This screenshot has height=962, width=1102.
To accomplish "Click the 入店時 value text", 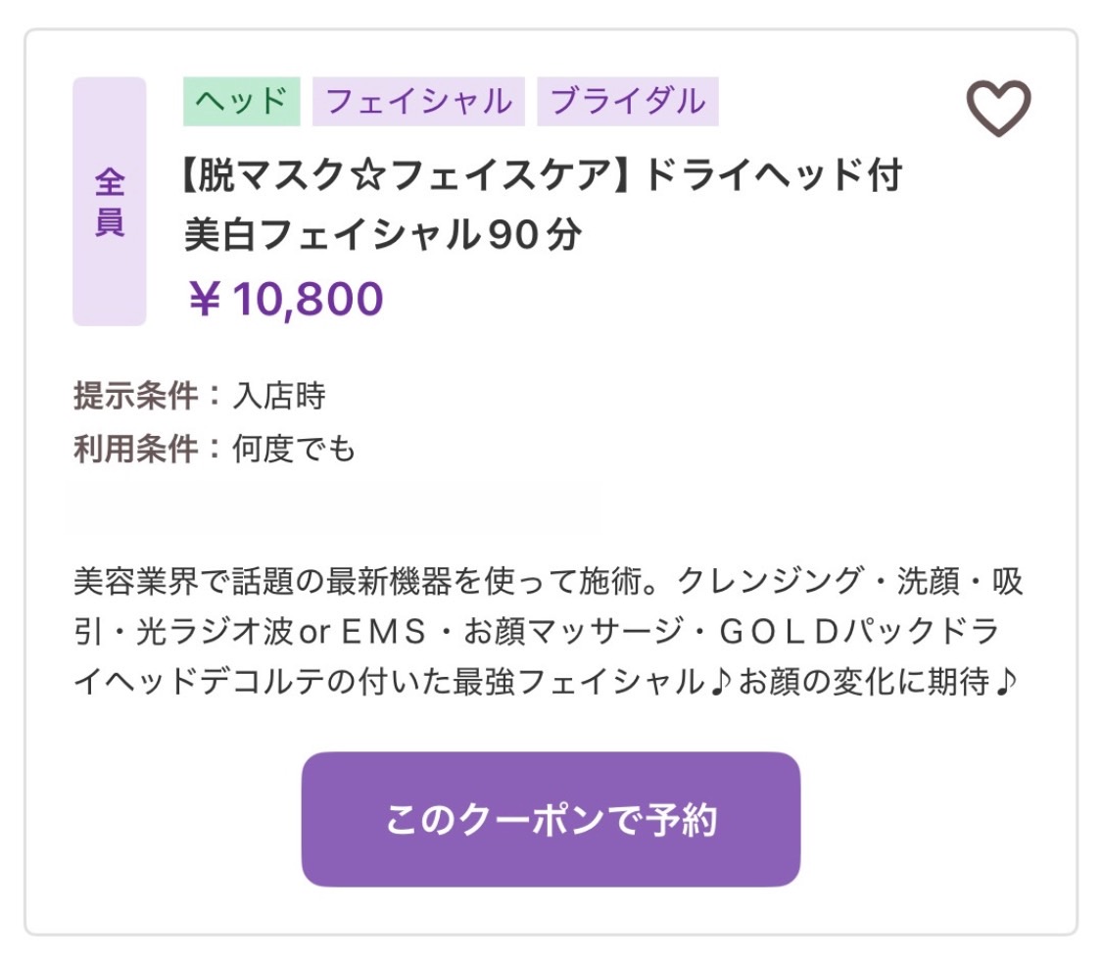I will [x=279, y=395].
